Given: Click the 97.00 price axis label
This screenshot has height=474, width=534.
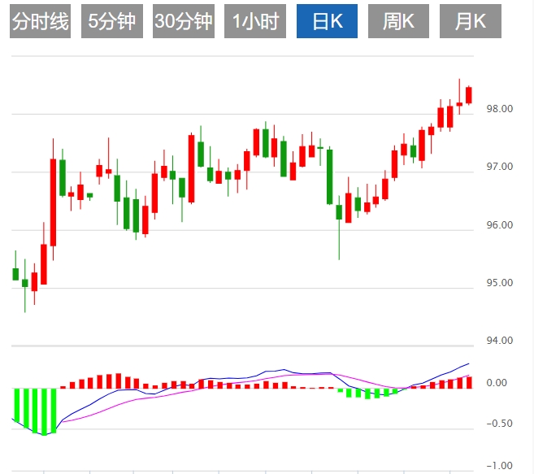Looking at the screenshot, I should [499, 167].
